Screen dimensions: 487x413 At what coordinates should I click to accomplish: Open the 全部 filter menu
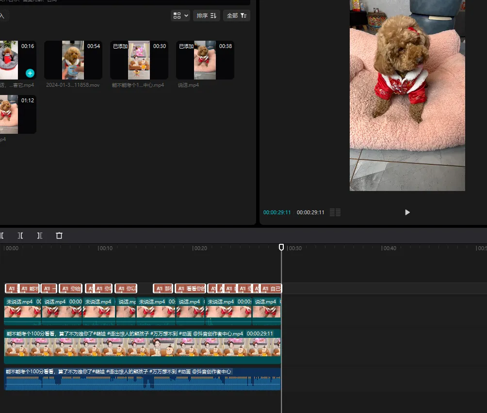click(x=237, y=16)
